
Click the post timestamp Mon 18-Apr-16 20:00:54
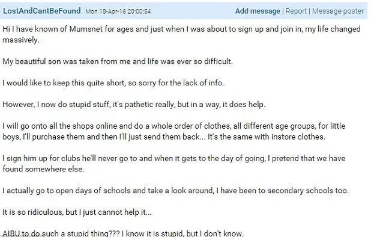(x=118, y=11)
